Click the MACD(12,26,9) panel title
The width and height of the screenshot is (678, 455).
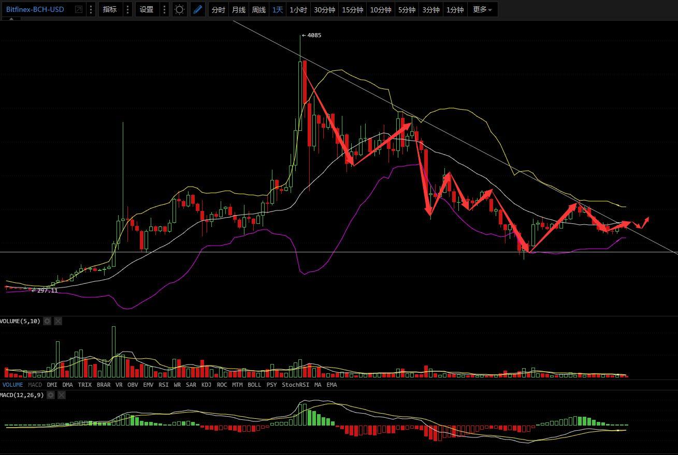[22, 395]
